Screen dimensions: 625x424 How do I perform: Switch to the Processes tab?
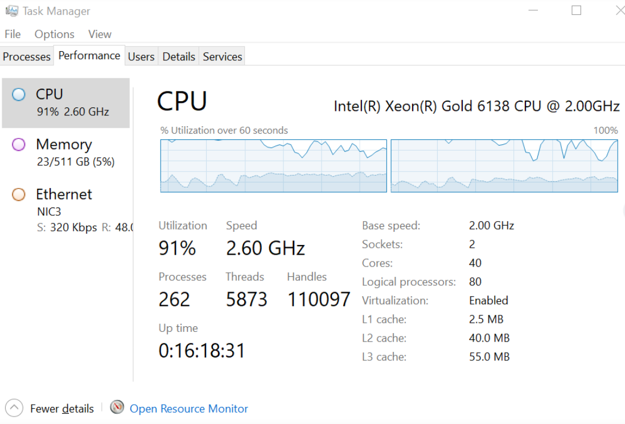pos(27,56)
